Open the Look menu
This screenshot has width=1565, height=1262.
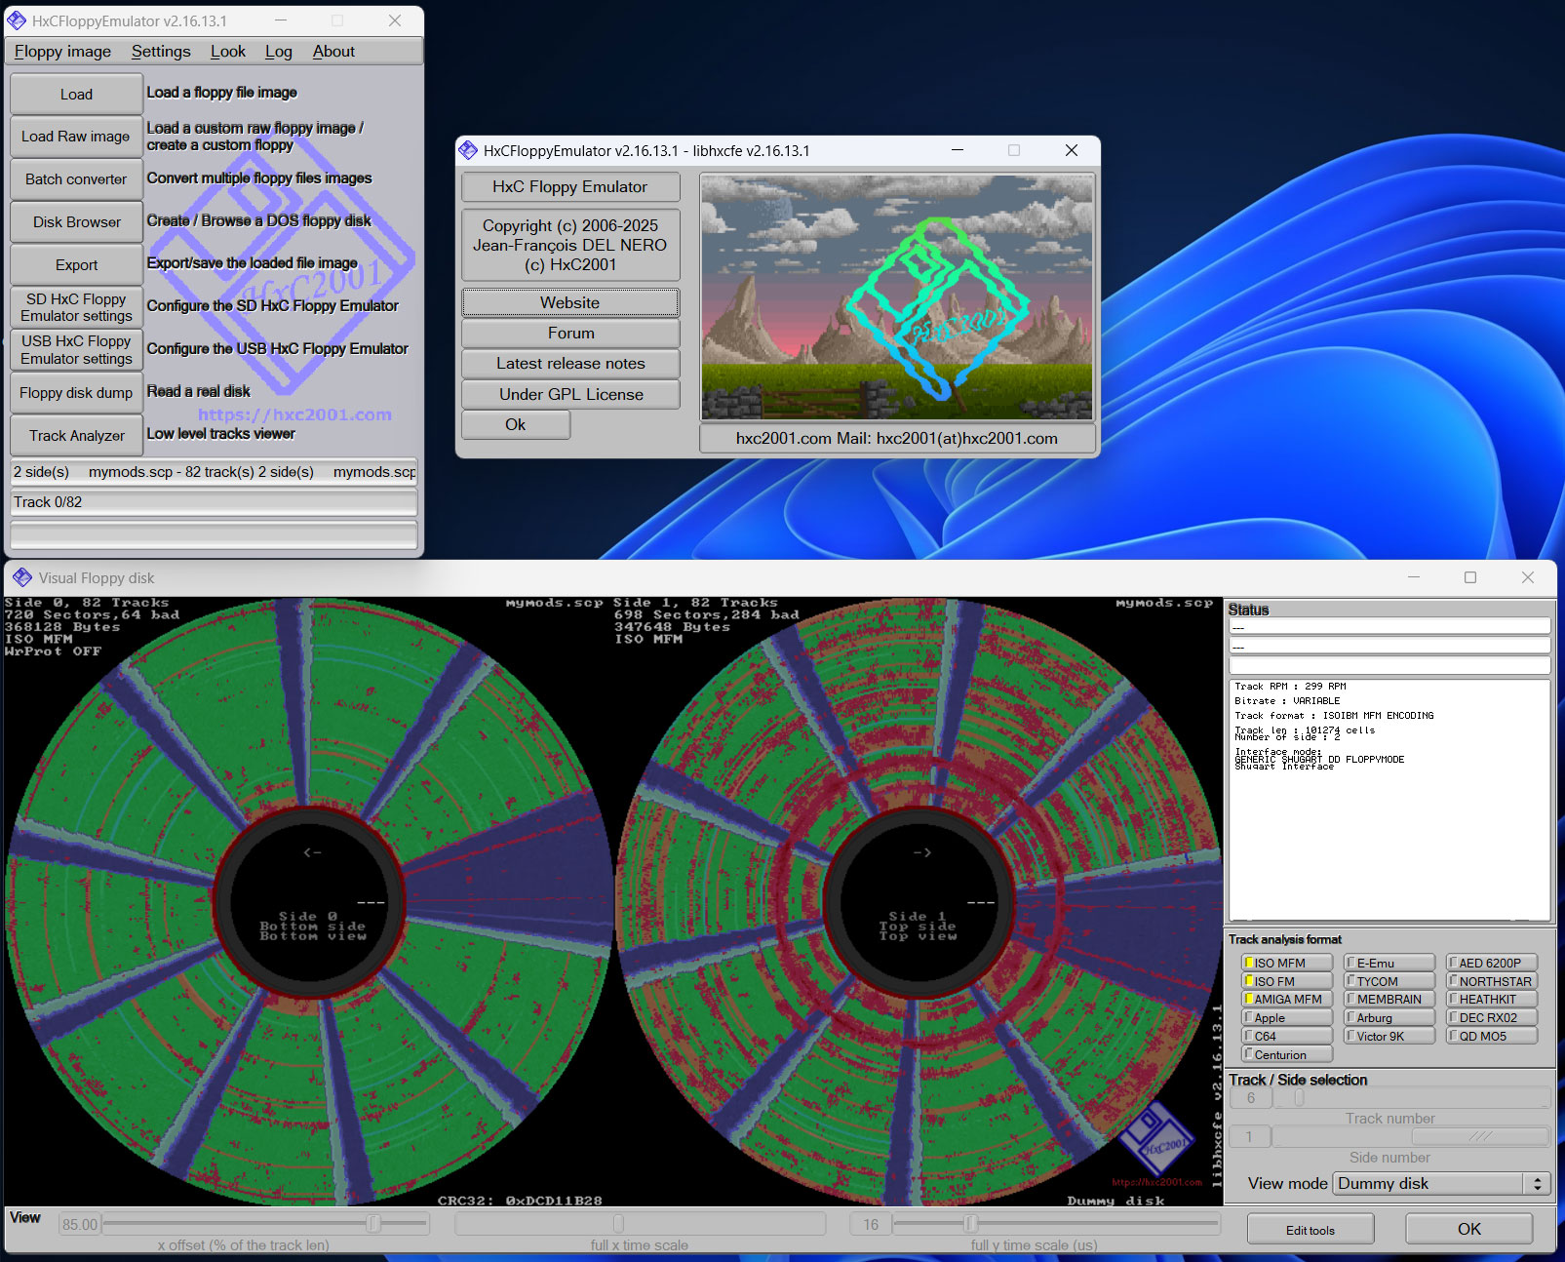point(228,52)
